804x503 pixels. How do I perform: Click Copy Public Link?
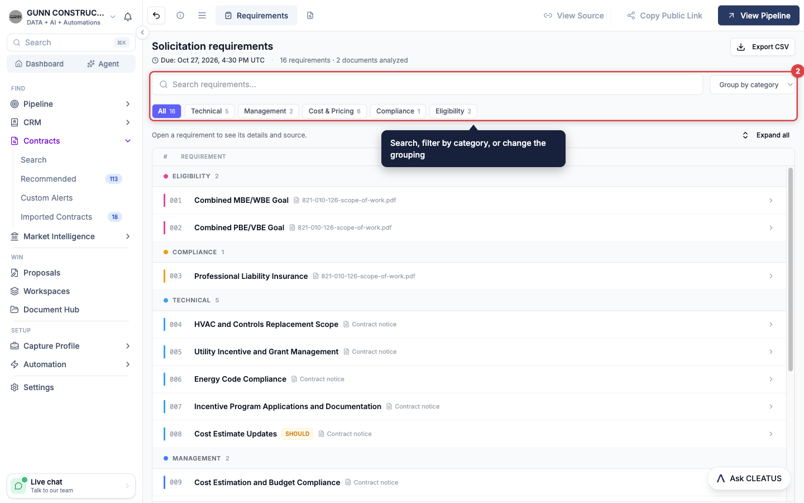pos(664,16)
